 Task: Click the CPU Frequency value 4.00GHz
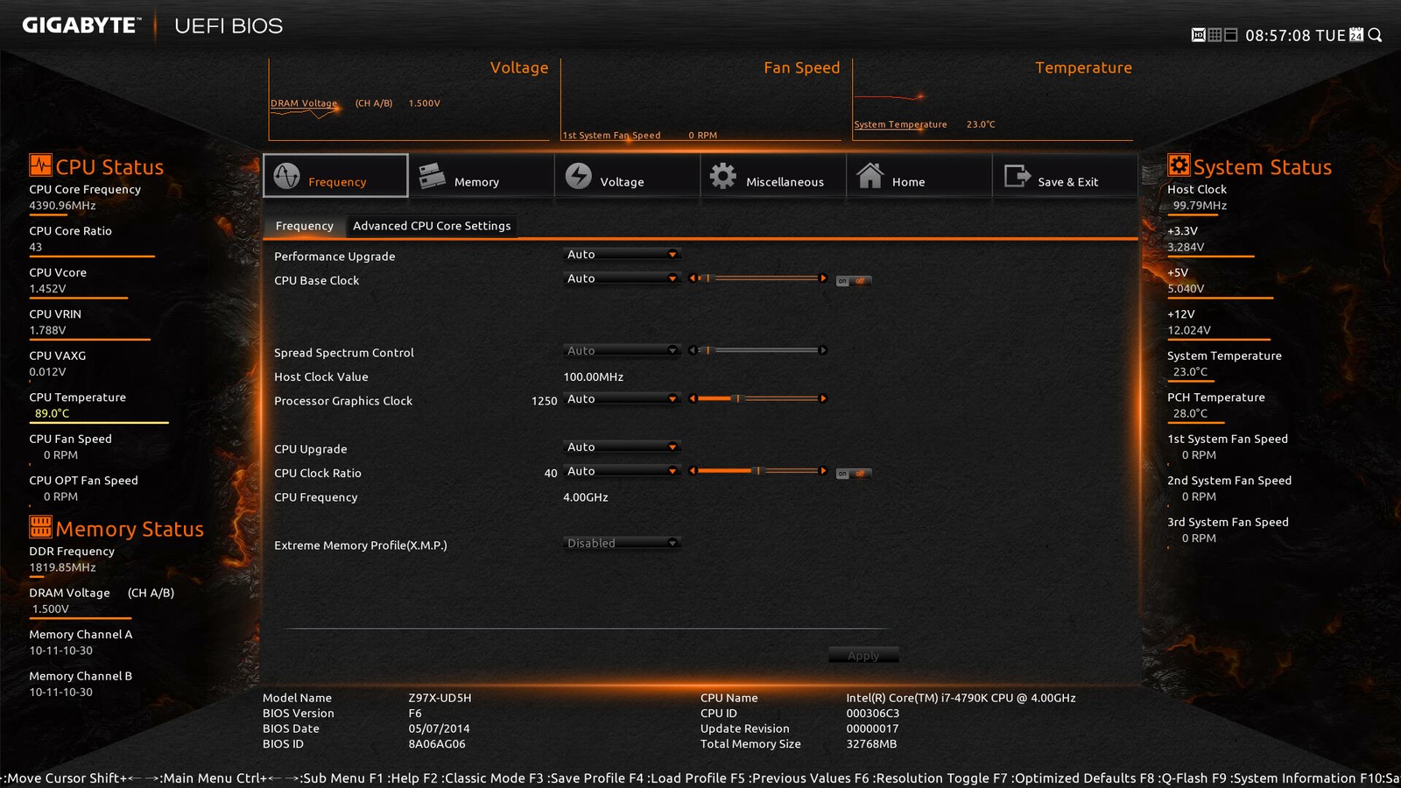tap(585, 497)
